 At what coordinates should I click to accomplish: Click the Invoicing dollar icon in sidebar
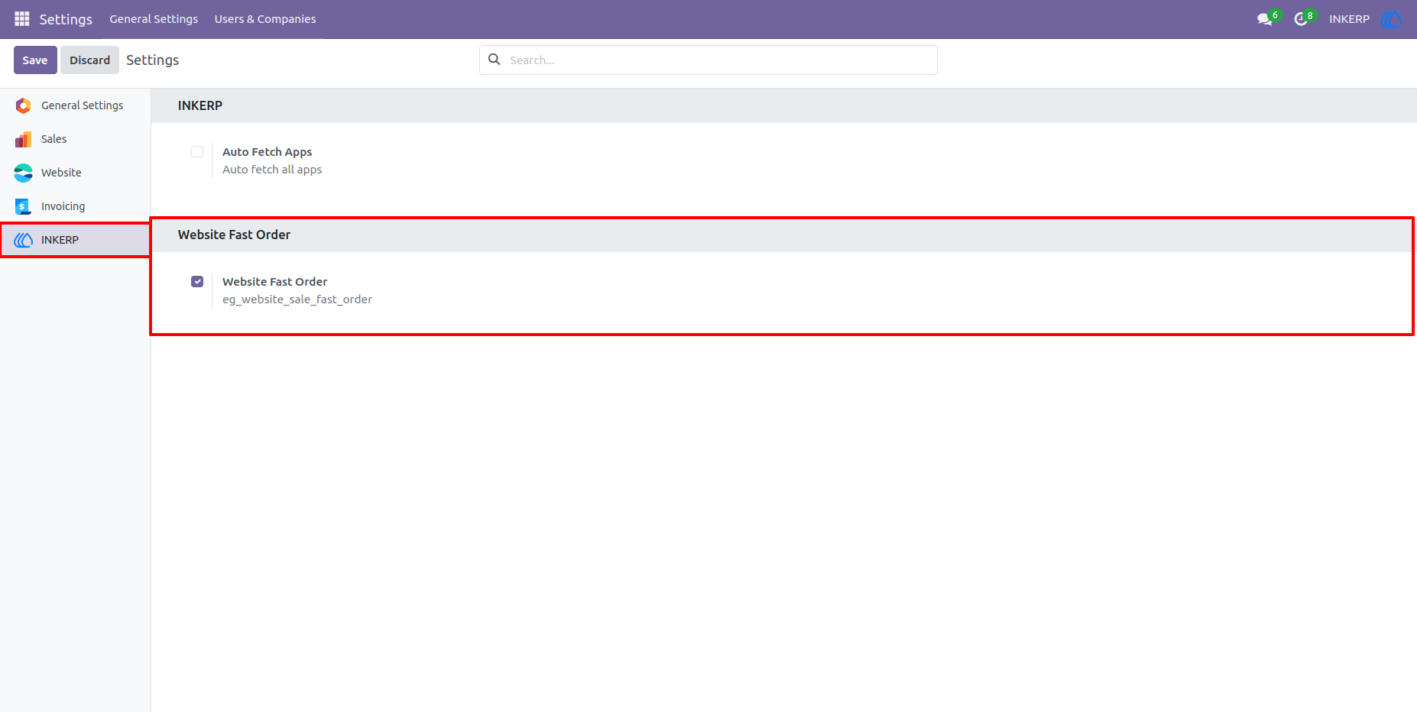pos(24,206)
